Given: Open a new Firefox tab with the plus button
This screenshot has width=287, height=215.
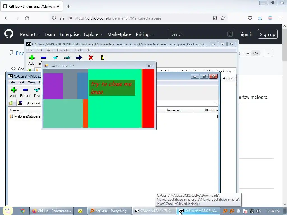Looking at the screenshot, I should pyautogui.click(x=68, y=6).
